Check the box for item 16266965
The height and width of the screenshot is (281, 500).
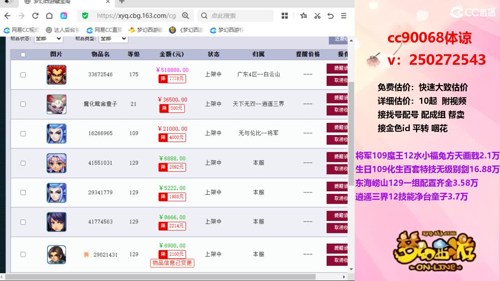click(x=23, y=133)
